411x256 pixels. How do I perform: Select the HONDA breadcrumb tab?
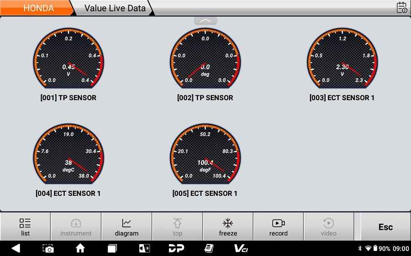[38, 8]
